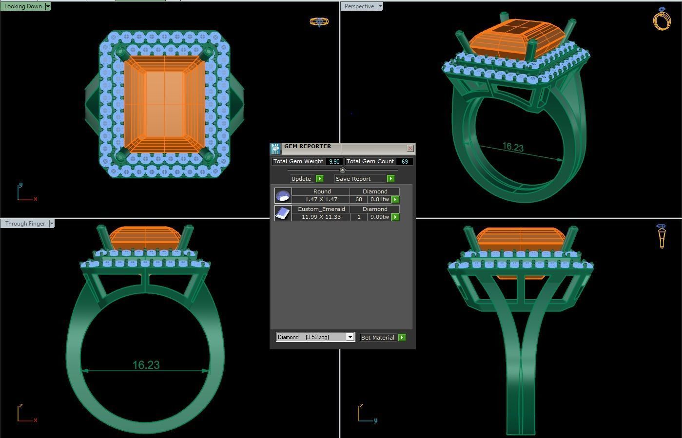Click the green arrow next to 0.81tw
682x438 pixels.
[395, 199]
